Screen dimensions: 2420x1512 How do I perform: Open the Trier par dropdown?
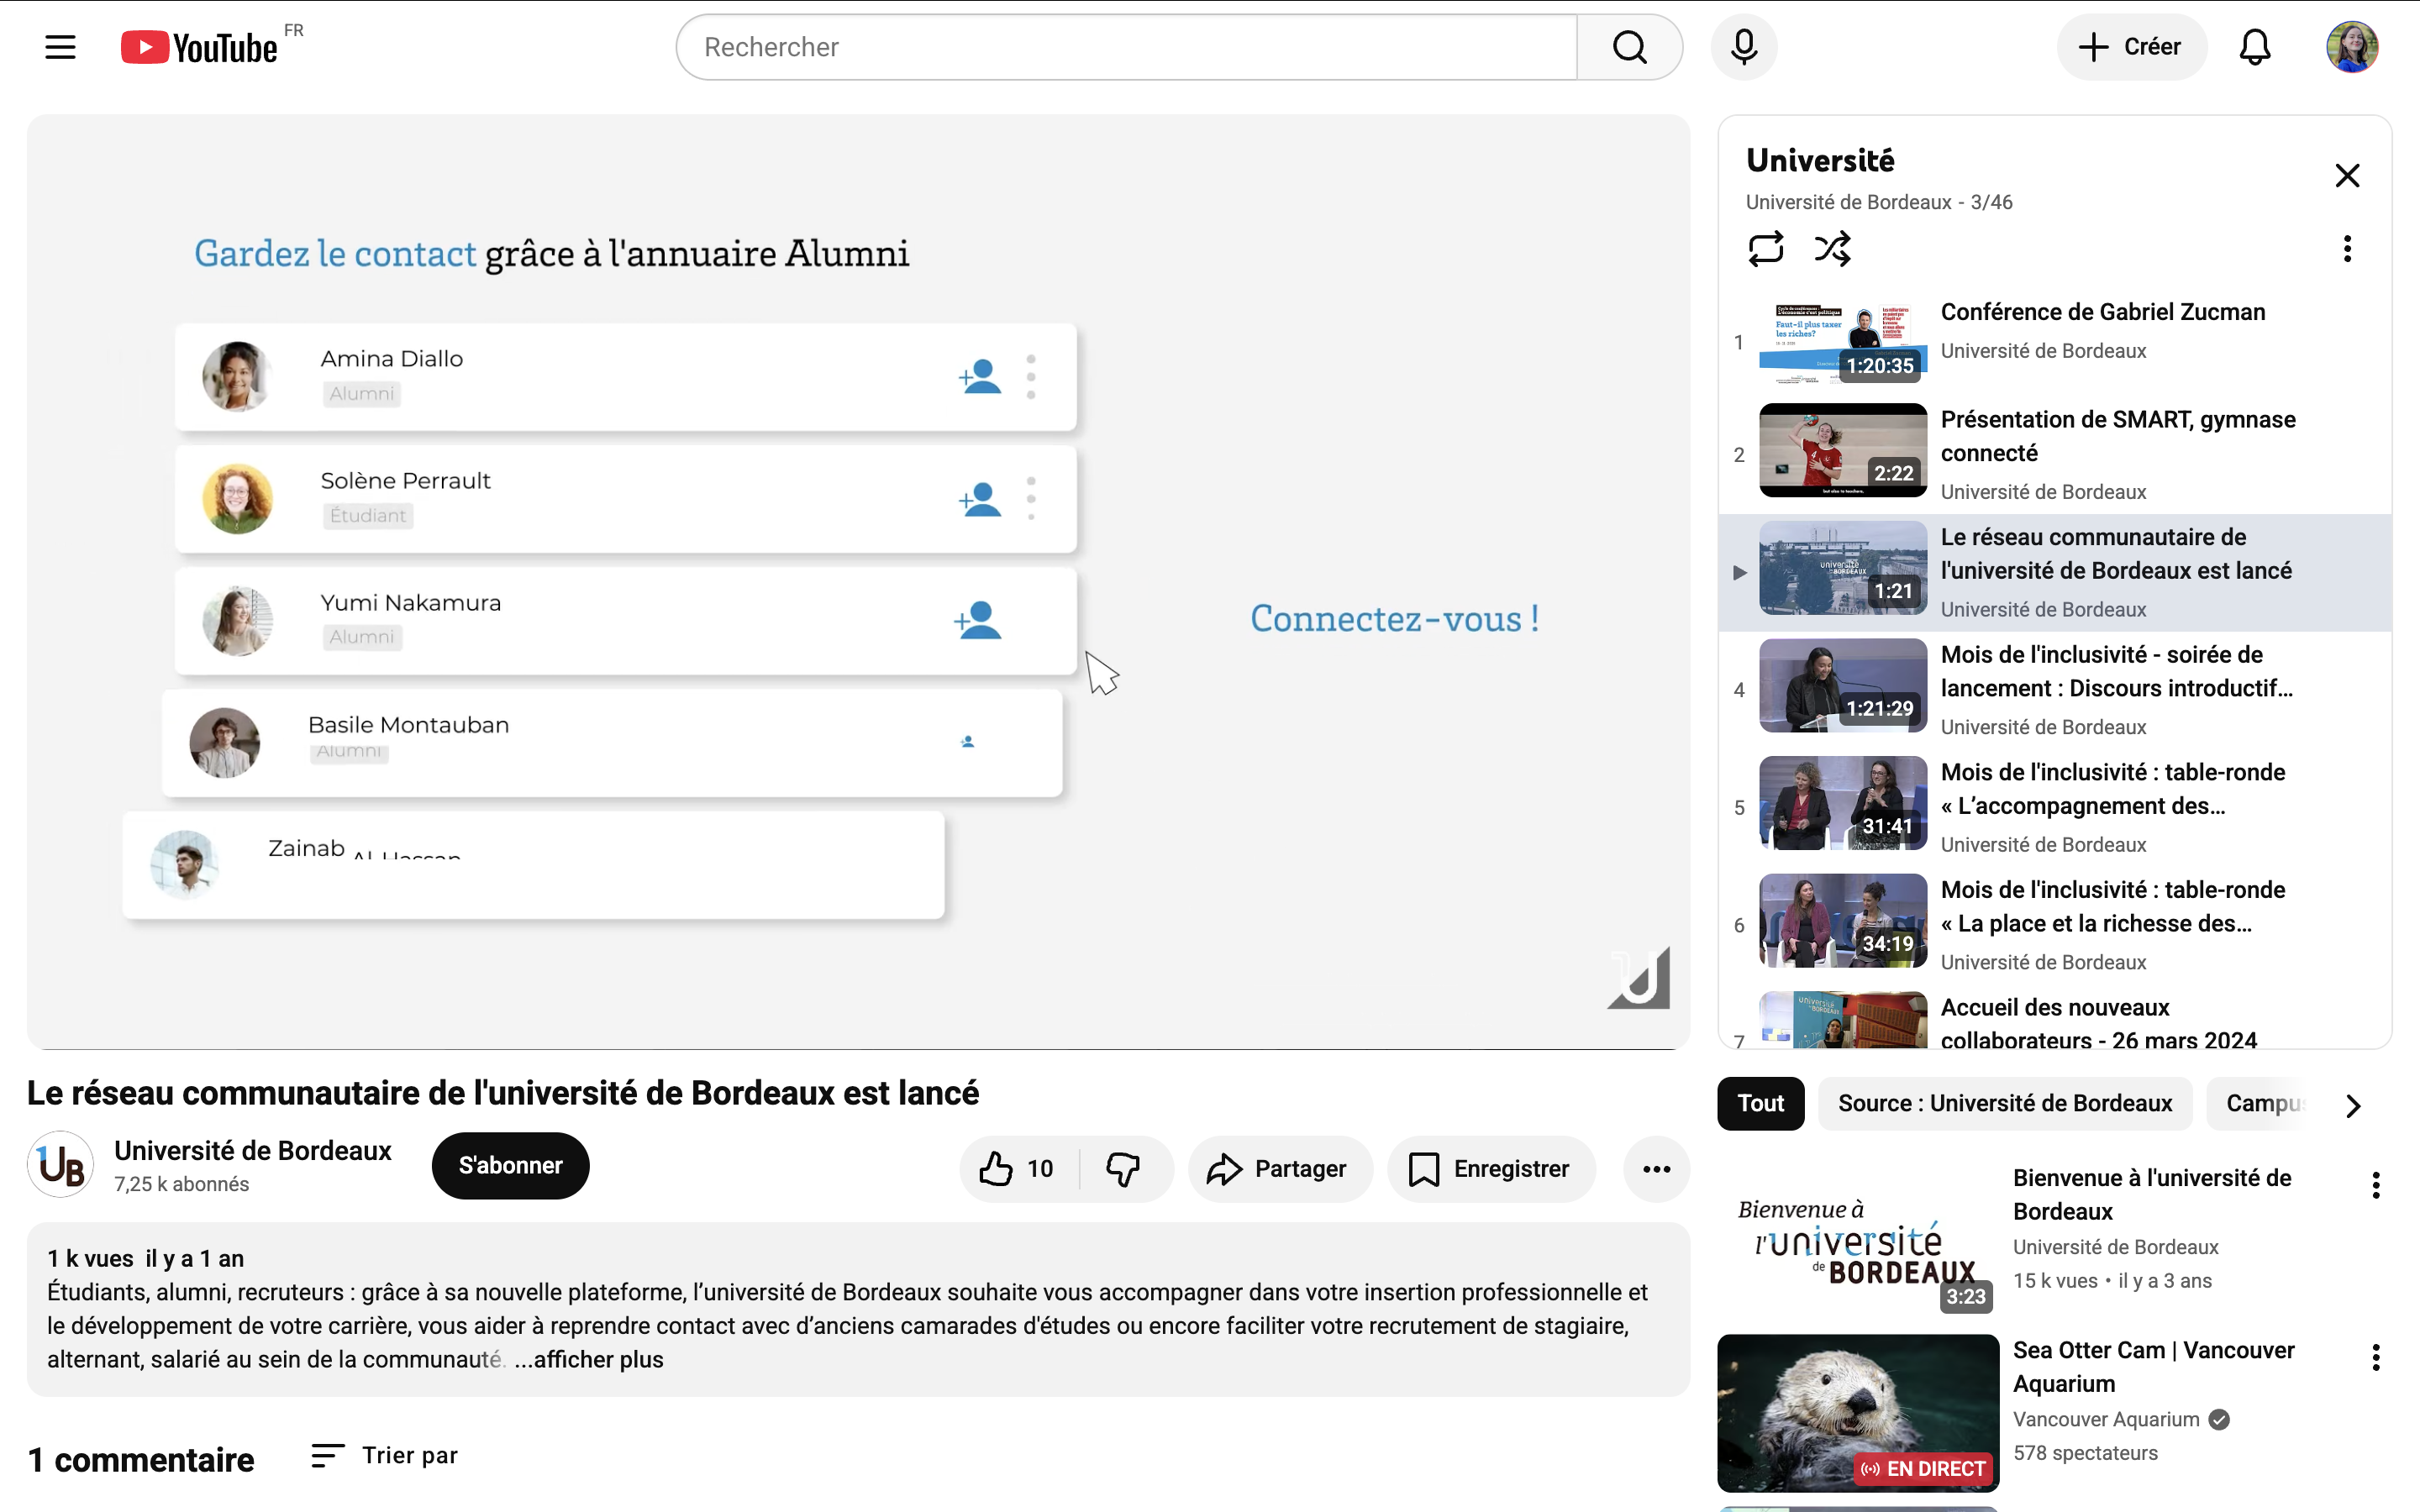tap(385, 1456)
